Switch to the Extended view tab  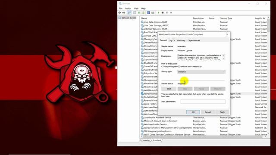[146, 140]
